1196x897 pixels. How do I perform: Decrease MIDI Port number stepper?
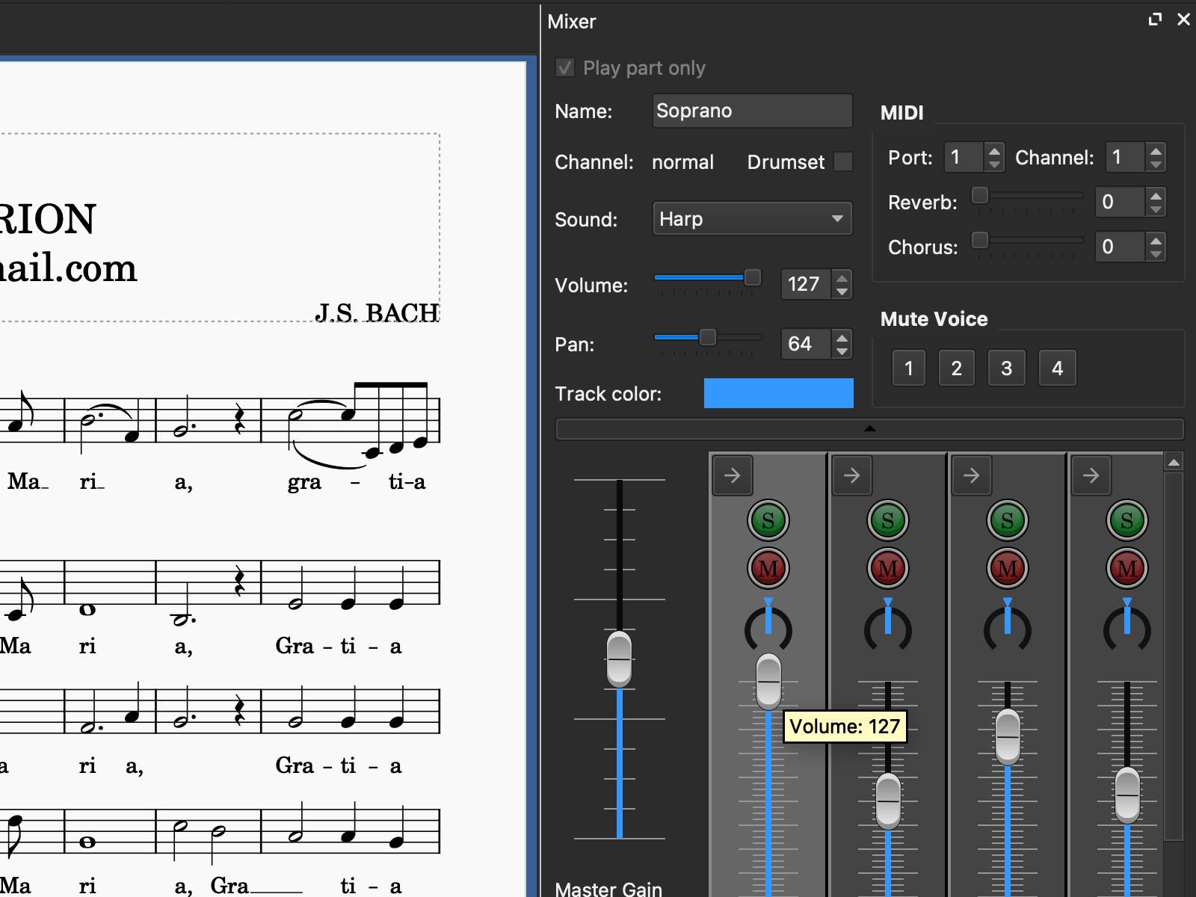(994, 164)
